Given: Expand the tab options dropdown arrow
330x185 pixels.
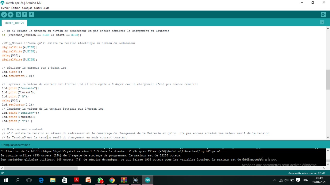Looking at the screenshot, I should tap(322, 22).
